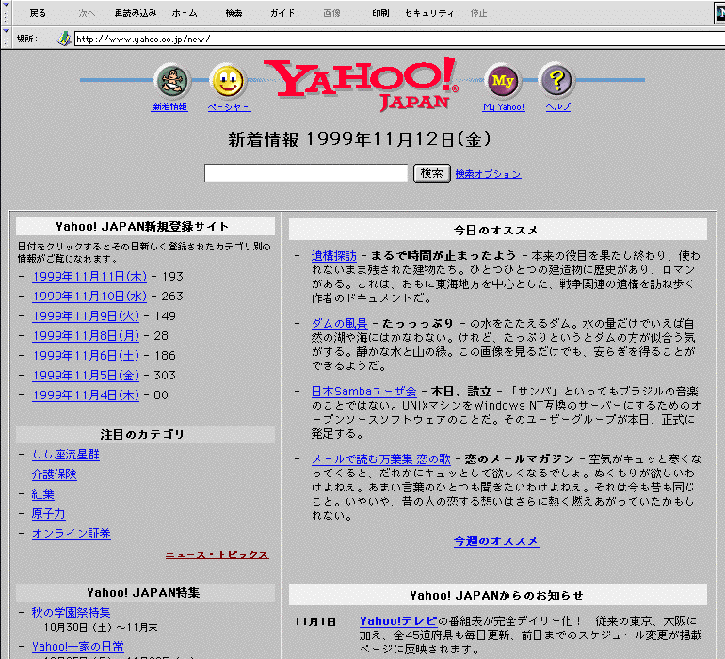
Task: Open the 検索オプション link
Action: tap(489, 174)
